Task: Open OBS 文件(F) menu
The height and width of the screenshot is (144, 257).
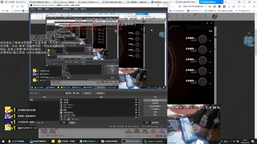Action: click(x=33, y=9)
